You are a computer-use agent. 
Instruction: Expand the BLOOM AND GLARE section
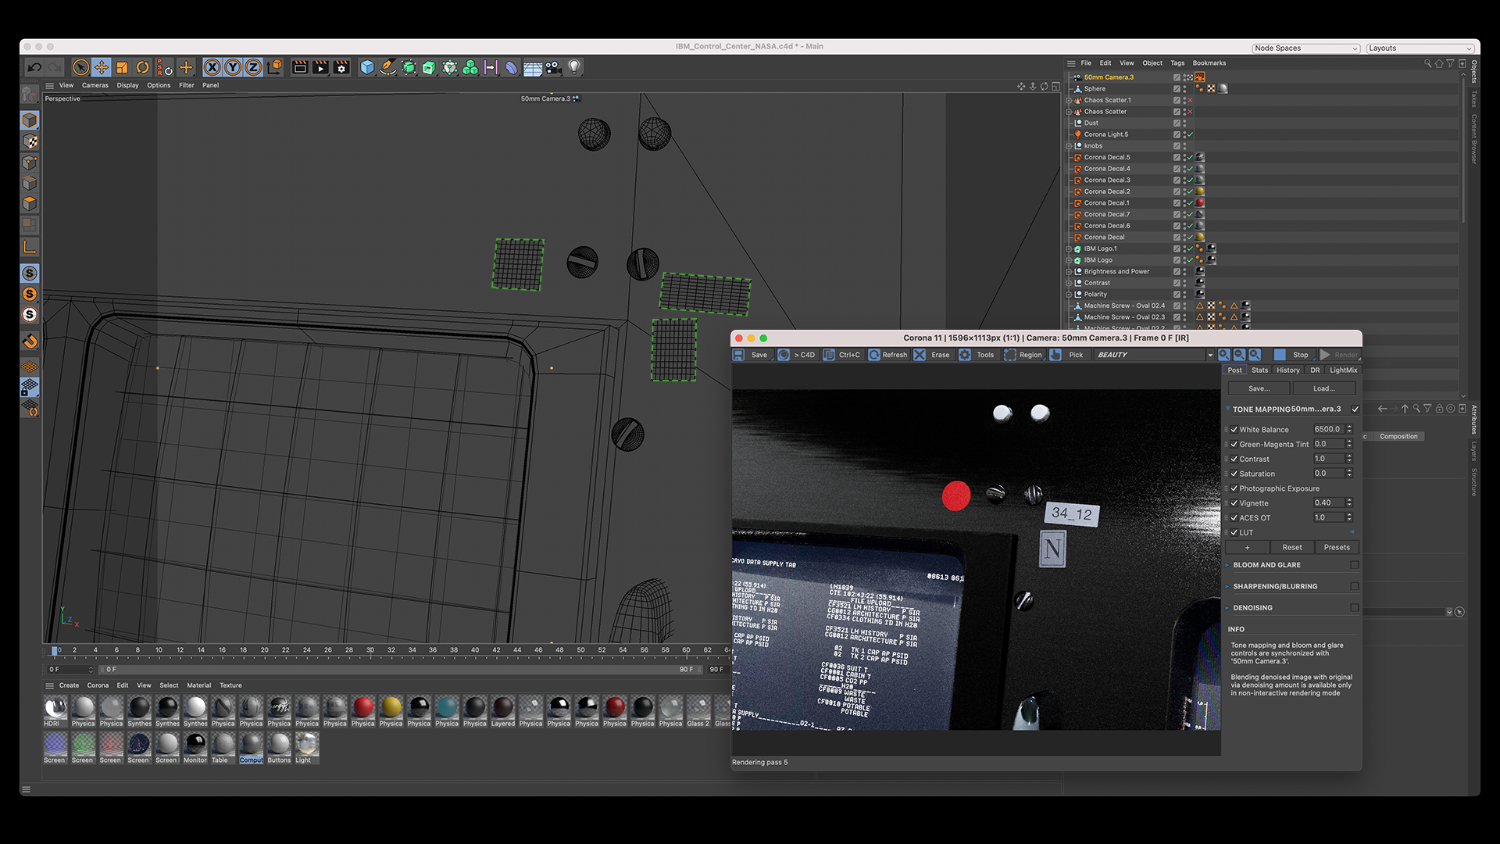point(1227,564)
